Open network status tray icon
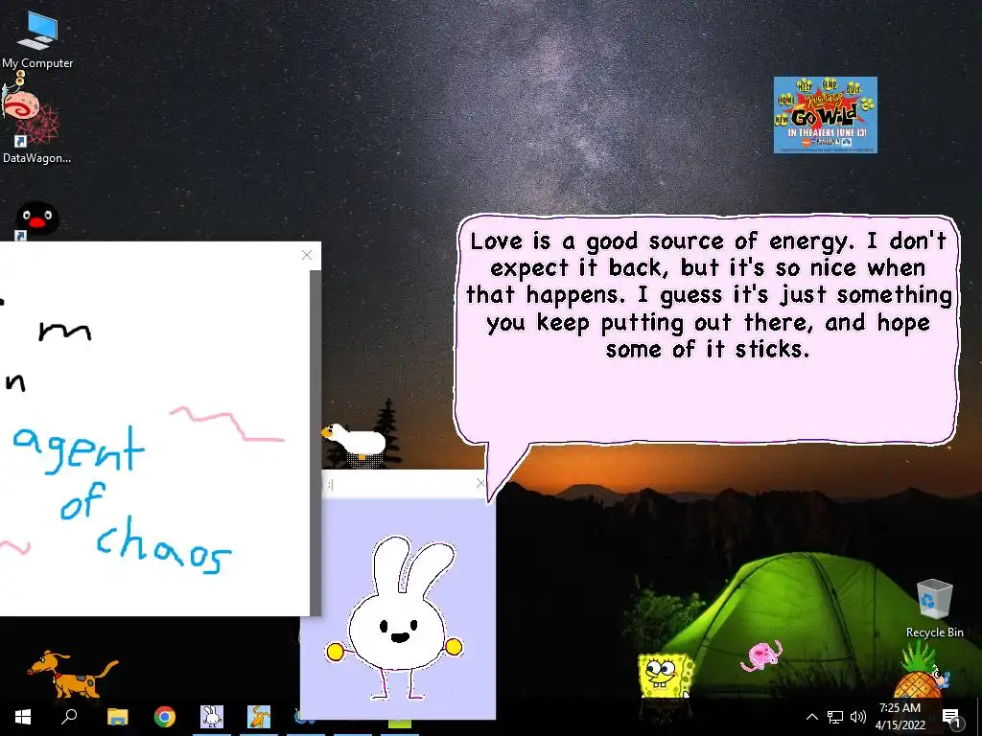 (x=835, y=717)
